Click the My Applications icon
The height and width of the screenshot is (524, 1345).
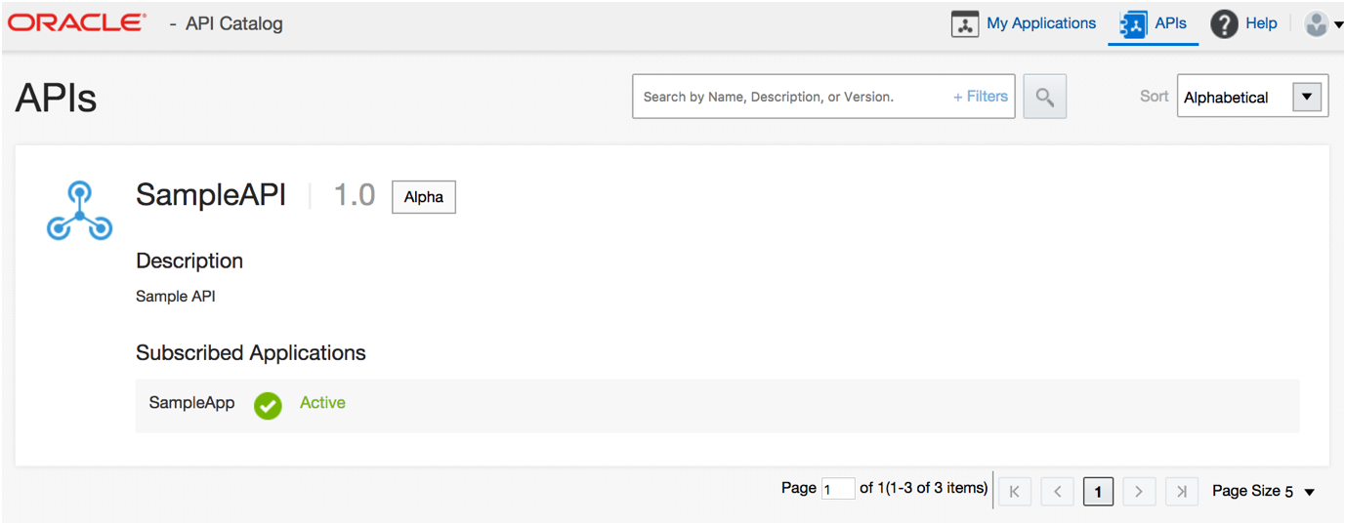coord(965,24)
